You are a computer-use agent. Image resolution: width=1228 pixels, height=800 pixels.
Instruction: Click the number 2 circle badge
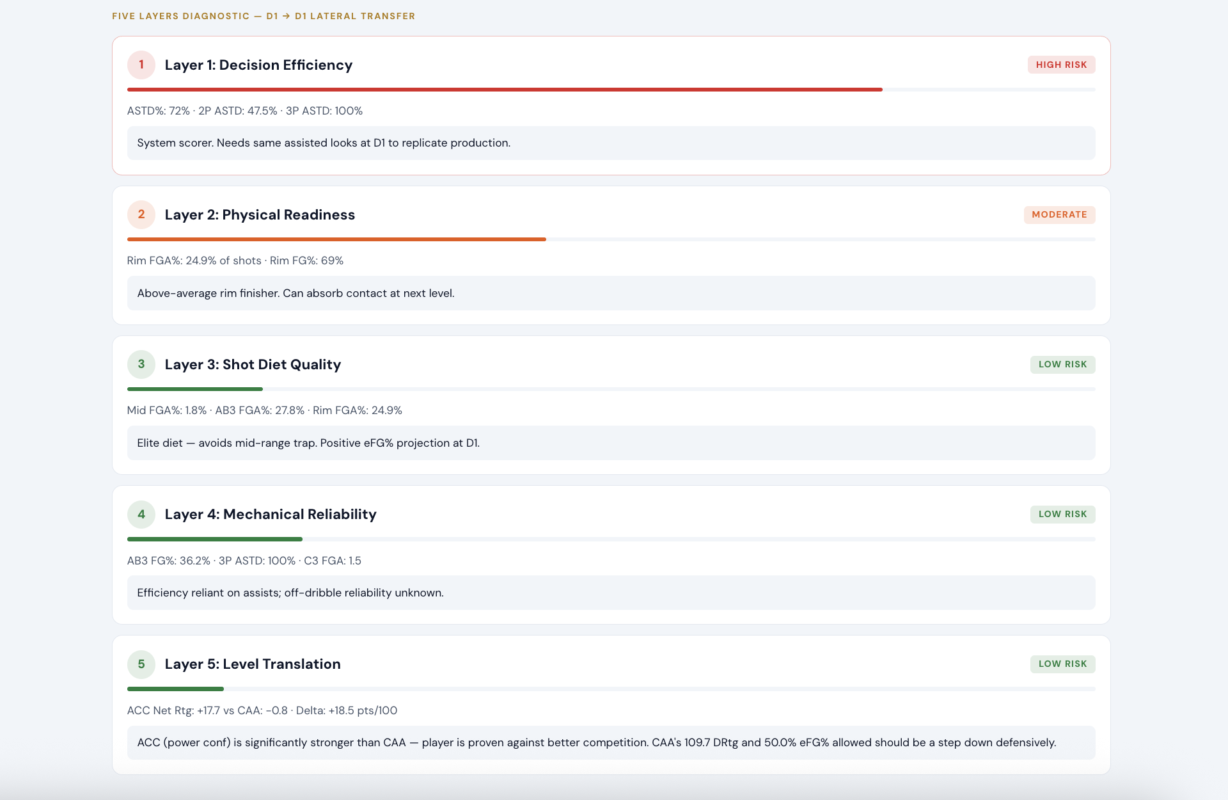141,214
